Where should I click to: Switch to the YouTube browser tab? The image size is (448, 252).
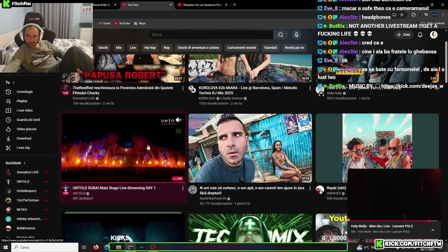point(147,5)
